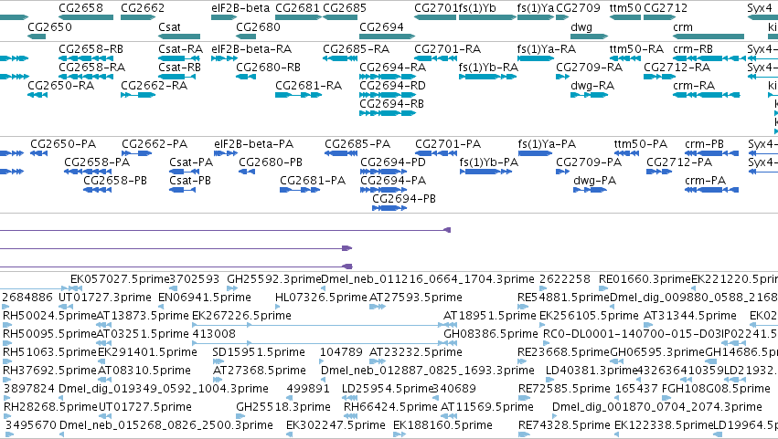Click EST RE74328.5prime
The width and height of the screenshot is (778, 439).
(x=524, y=434)
